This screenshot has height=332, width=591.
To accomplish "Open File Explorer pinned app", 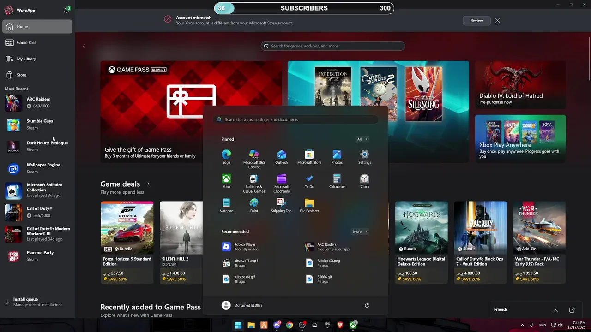I will 309,205.
